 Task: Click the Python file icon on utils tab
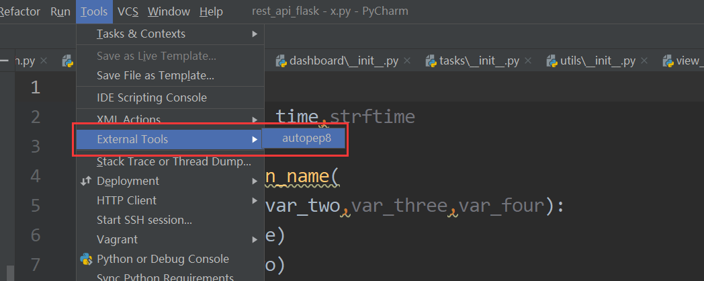(552, 61)
